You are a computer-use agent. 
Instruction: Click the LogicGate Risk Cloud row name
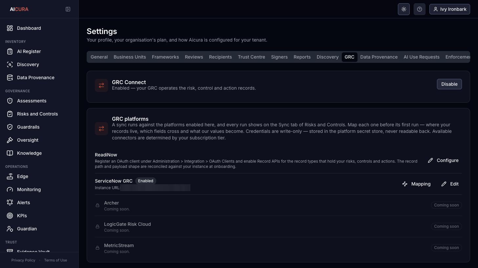coord(127,224)
